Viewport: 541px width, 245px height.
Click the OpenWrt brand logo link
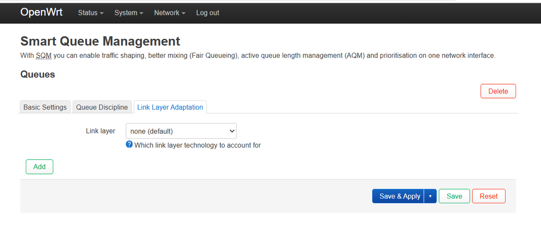(x=41, y=12)
